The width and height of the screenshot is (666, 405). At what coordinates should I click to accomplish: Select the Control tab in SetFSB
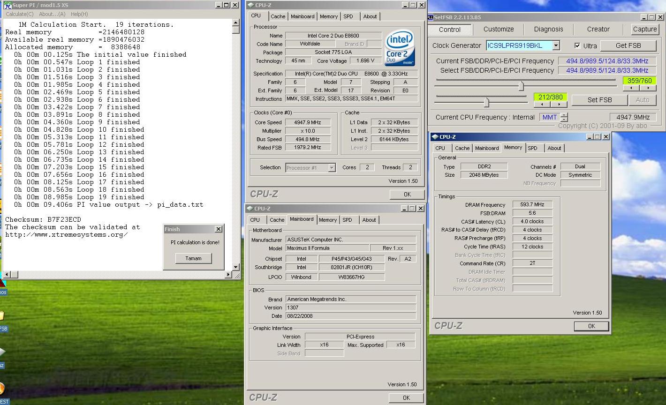pos(449,29)
